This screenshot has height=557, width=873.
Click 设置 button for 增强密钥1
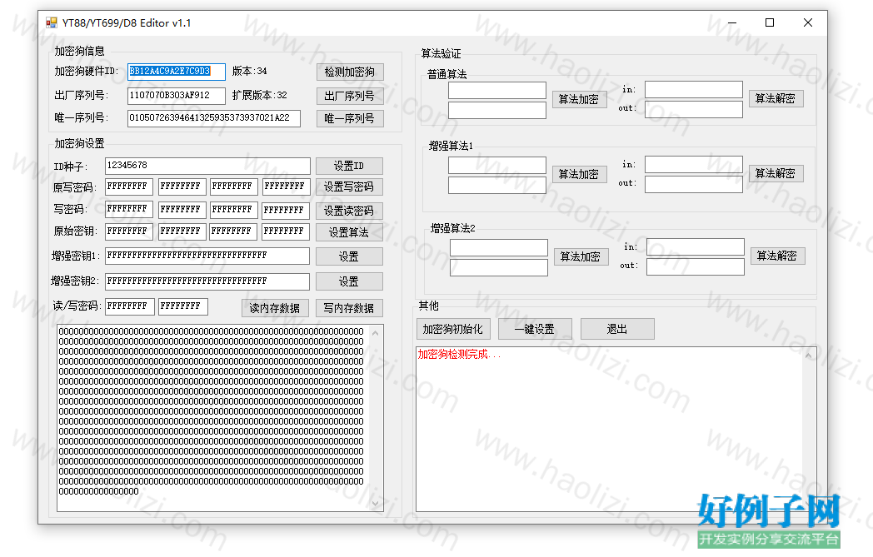(349, 256)
